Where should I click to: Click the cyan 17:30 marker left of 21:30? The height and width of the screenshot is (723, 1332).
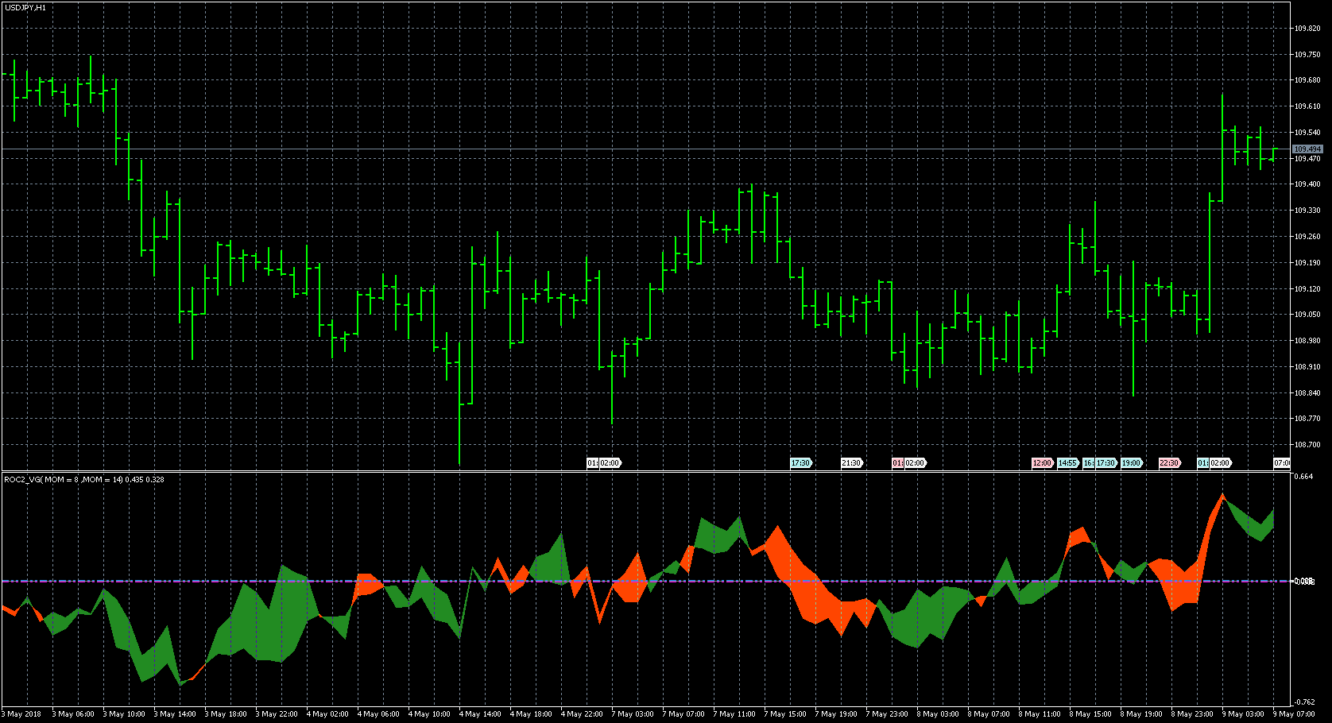pos(800,463)
